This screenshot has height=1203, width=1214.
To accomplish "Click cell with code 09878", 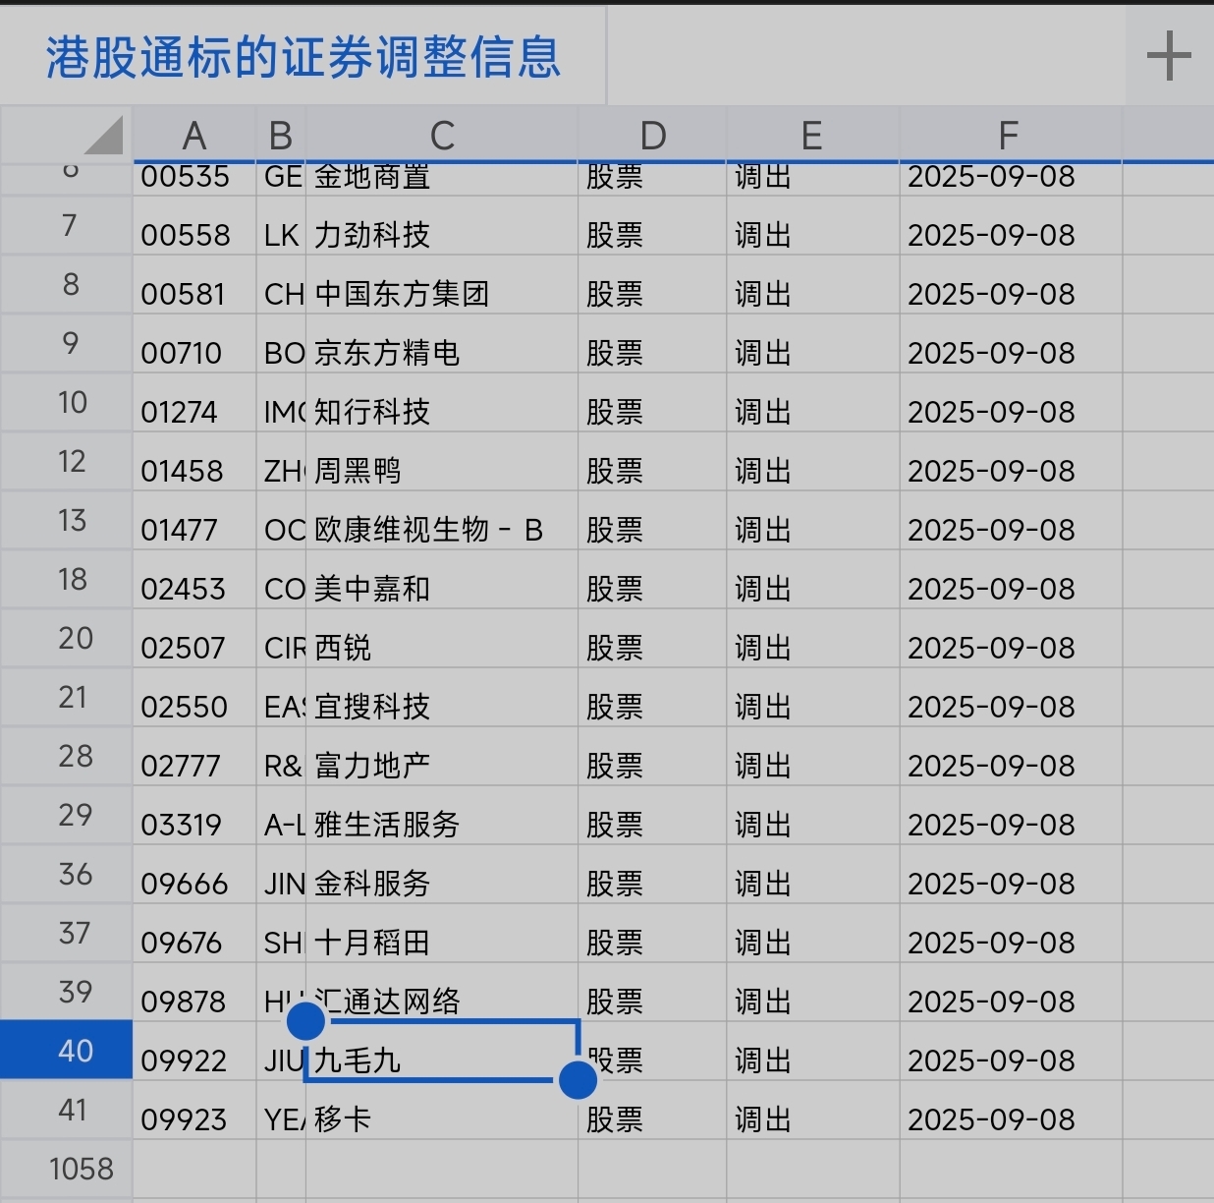I will pos(194,993).
